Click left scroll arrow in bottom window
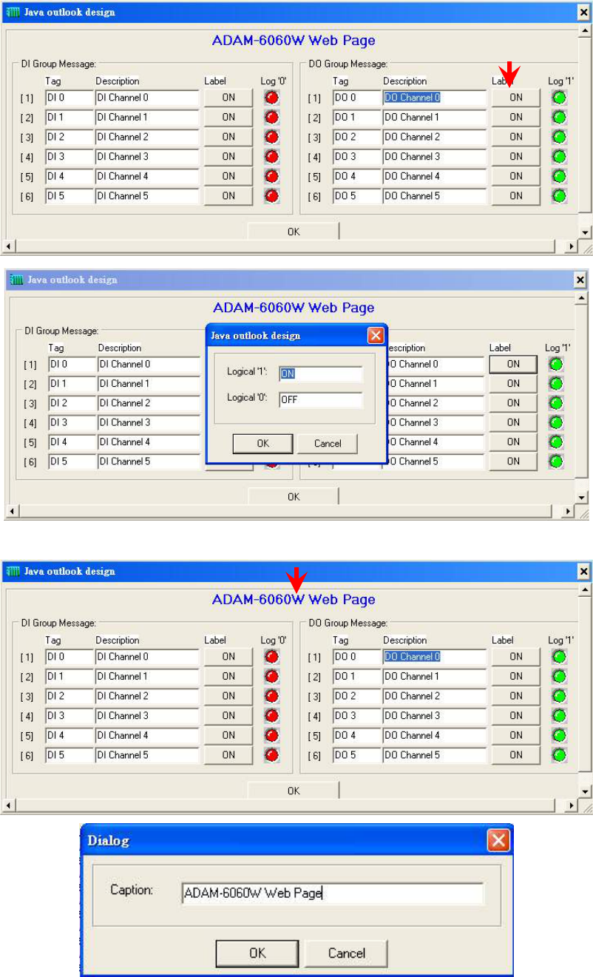 click(10, 805)
